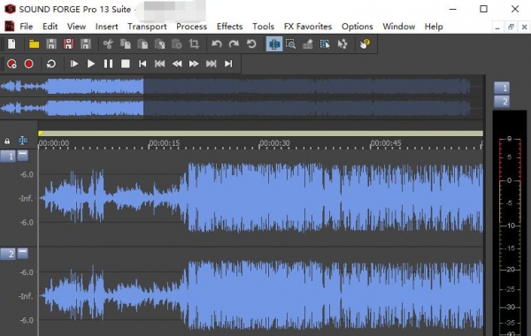Click the Play button in transport bar
Viewport: 531px width, 336px height.
pos(91,64)
